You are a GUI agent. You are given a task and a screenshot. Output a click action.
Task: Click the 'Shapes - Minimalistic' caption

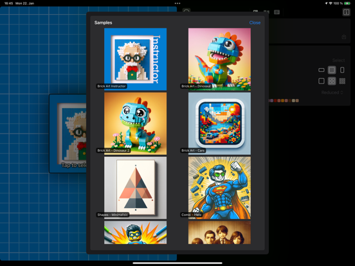tap(113, 215)
